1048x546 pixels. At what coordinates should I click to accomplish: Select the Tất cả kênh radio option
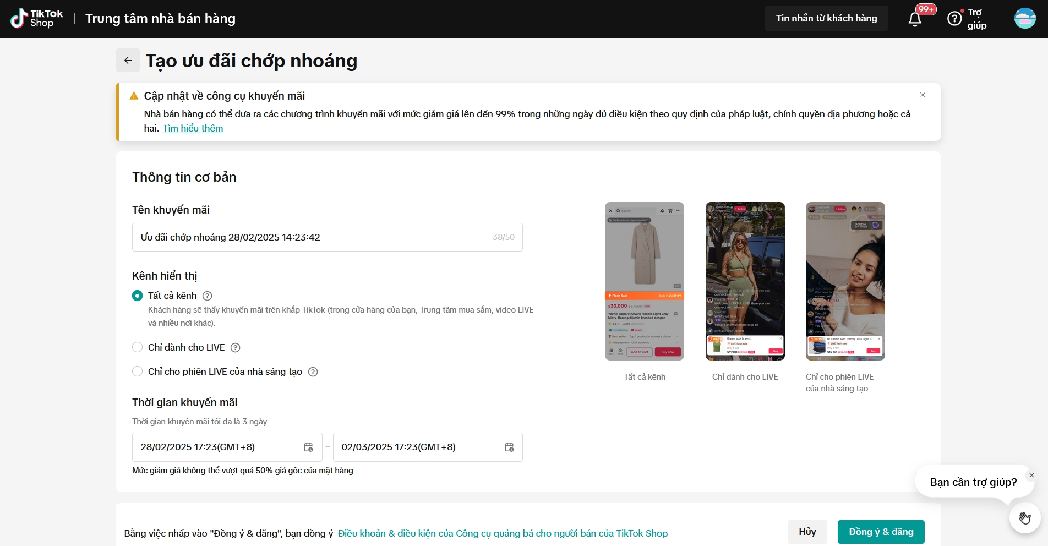tap(138, 296)
